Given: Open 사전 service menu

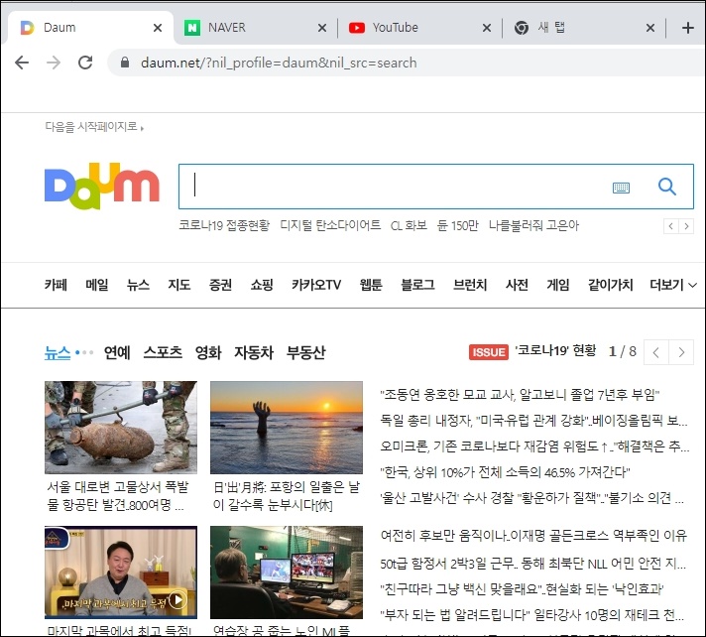Looking at the screenshot, I should coord(517,285).
